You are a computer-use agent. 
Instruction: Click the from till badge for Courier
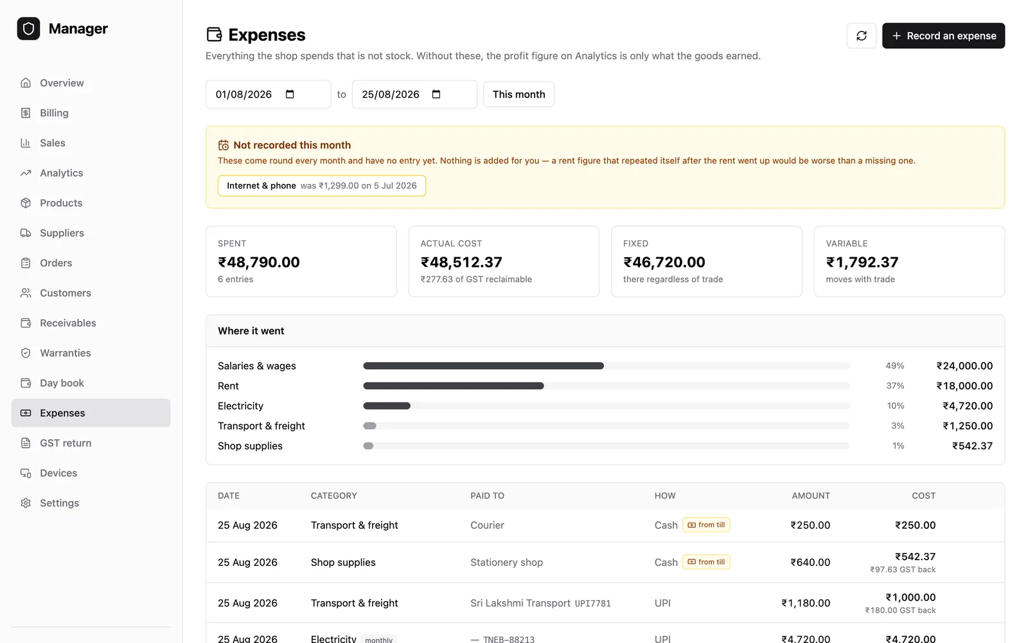click(x=706, y=525)
